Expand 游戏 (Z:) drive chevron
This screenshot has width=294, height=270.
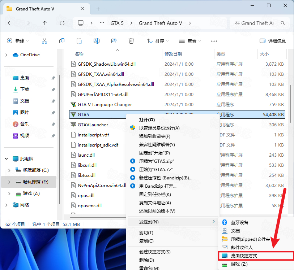9,193
